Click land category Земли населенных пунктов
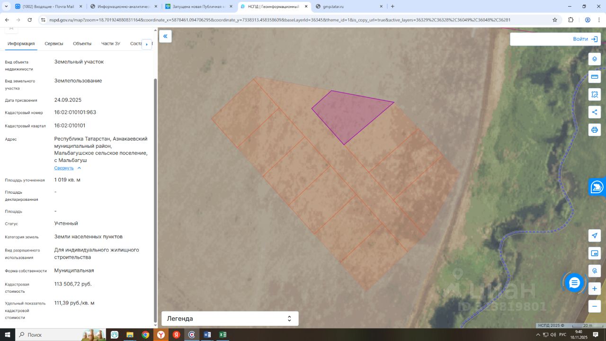This screenshot has width=606, height=341. [89, 237]
